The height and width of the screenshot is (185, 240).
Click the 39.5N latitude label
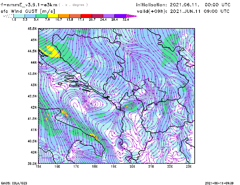[x=32, y=163]
